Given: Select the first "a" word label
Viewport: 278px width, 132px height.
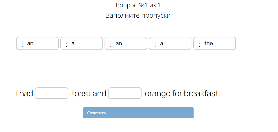Looking at the screenshot, I should (x=73, y=43).
